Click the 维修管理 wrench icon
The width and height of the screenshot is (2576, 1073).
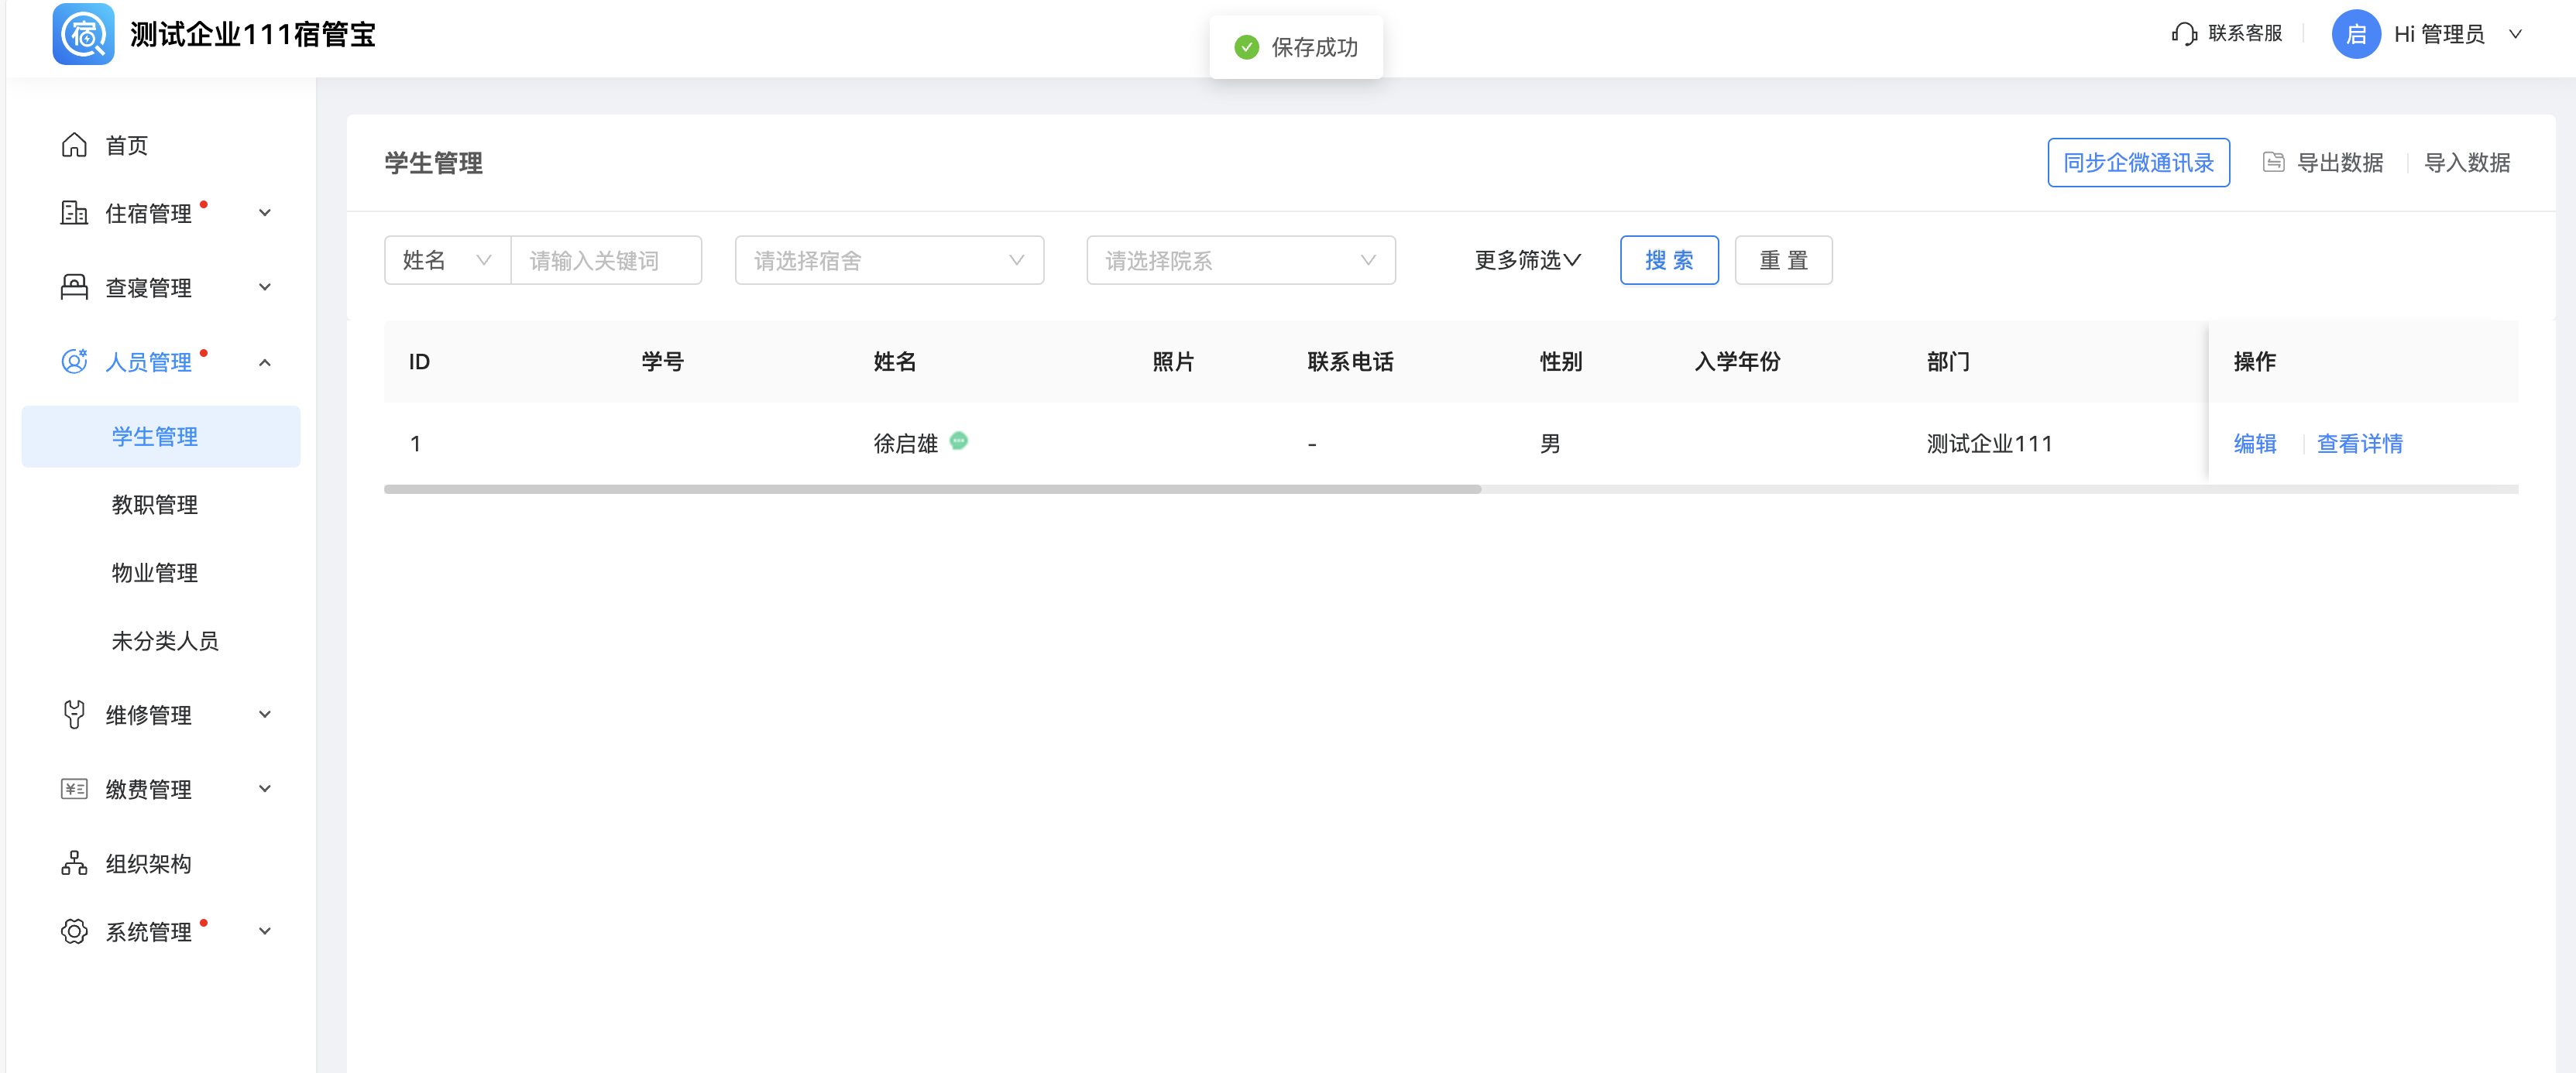tap(74, 714)
